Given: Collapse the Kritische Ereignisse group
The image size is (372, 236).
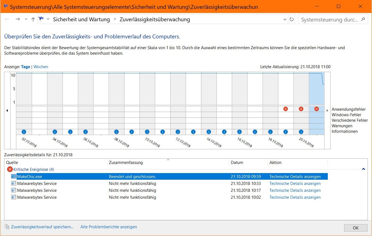Looking at the screenshot, I should (363, 169).
